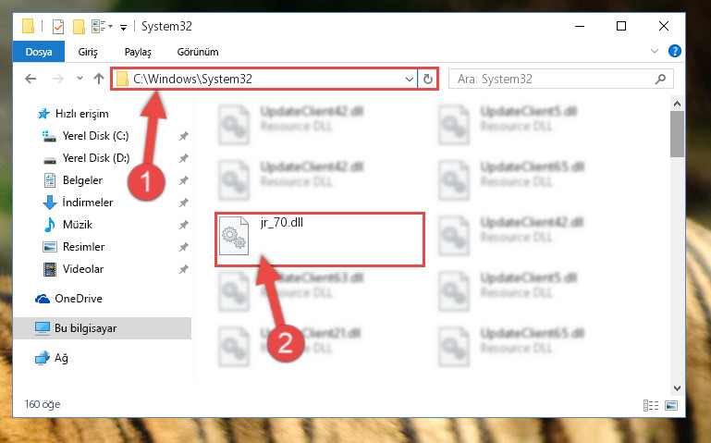This screenshot has width=711, height=443.
Task: Open recent locations dropdown arrow
Action: coord(80,79)
